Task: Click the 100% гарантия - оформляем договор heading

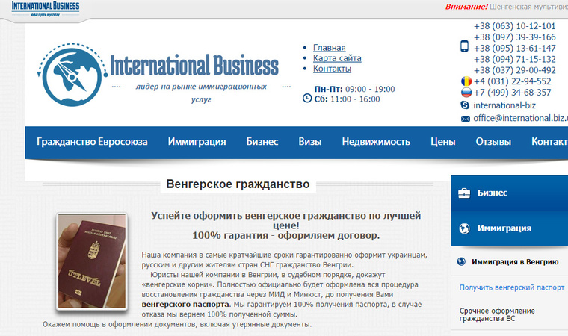Action: (x=285, y=235)
